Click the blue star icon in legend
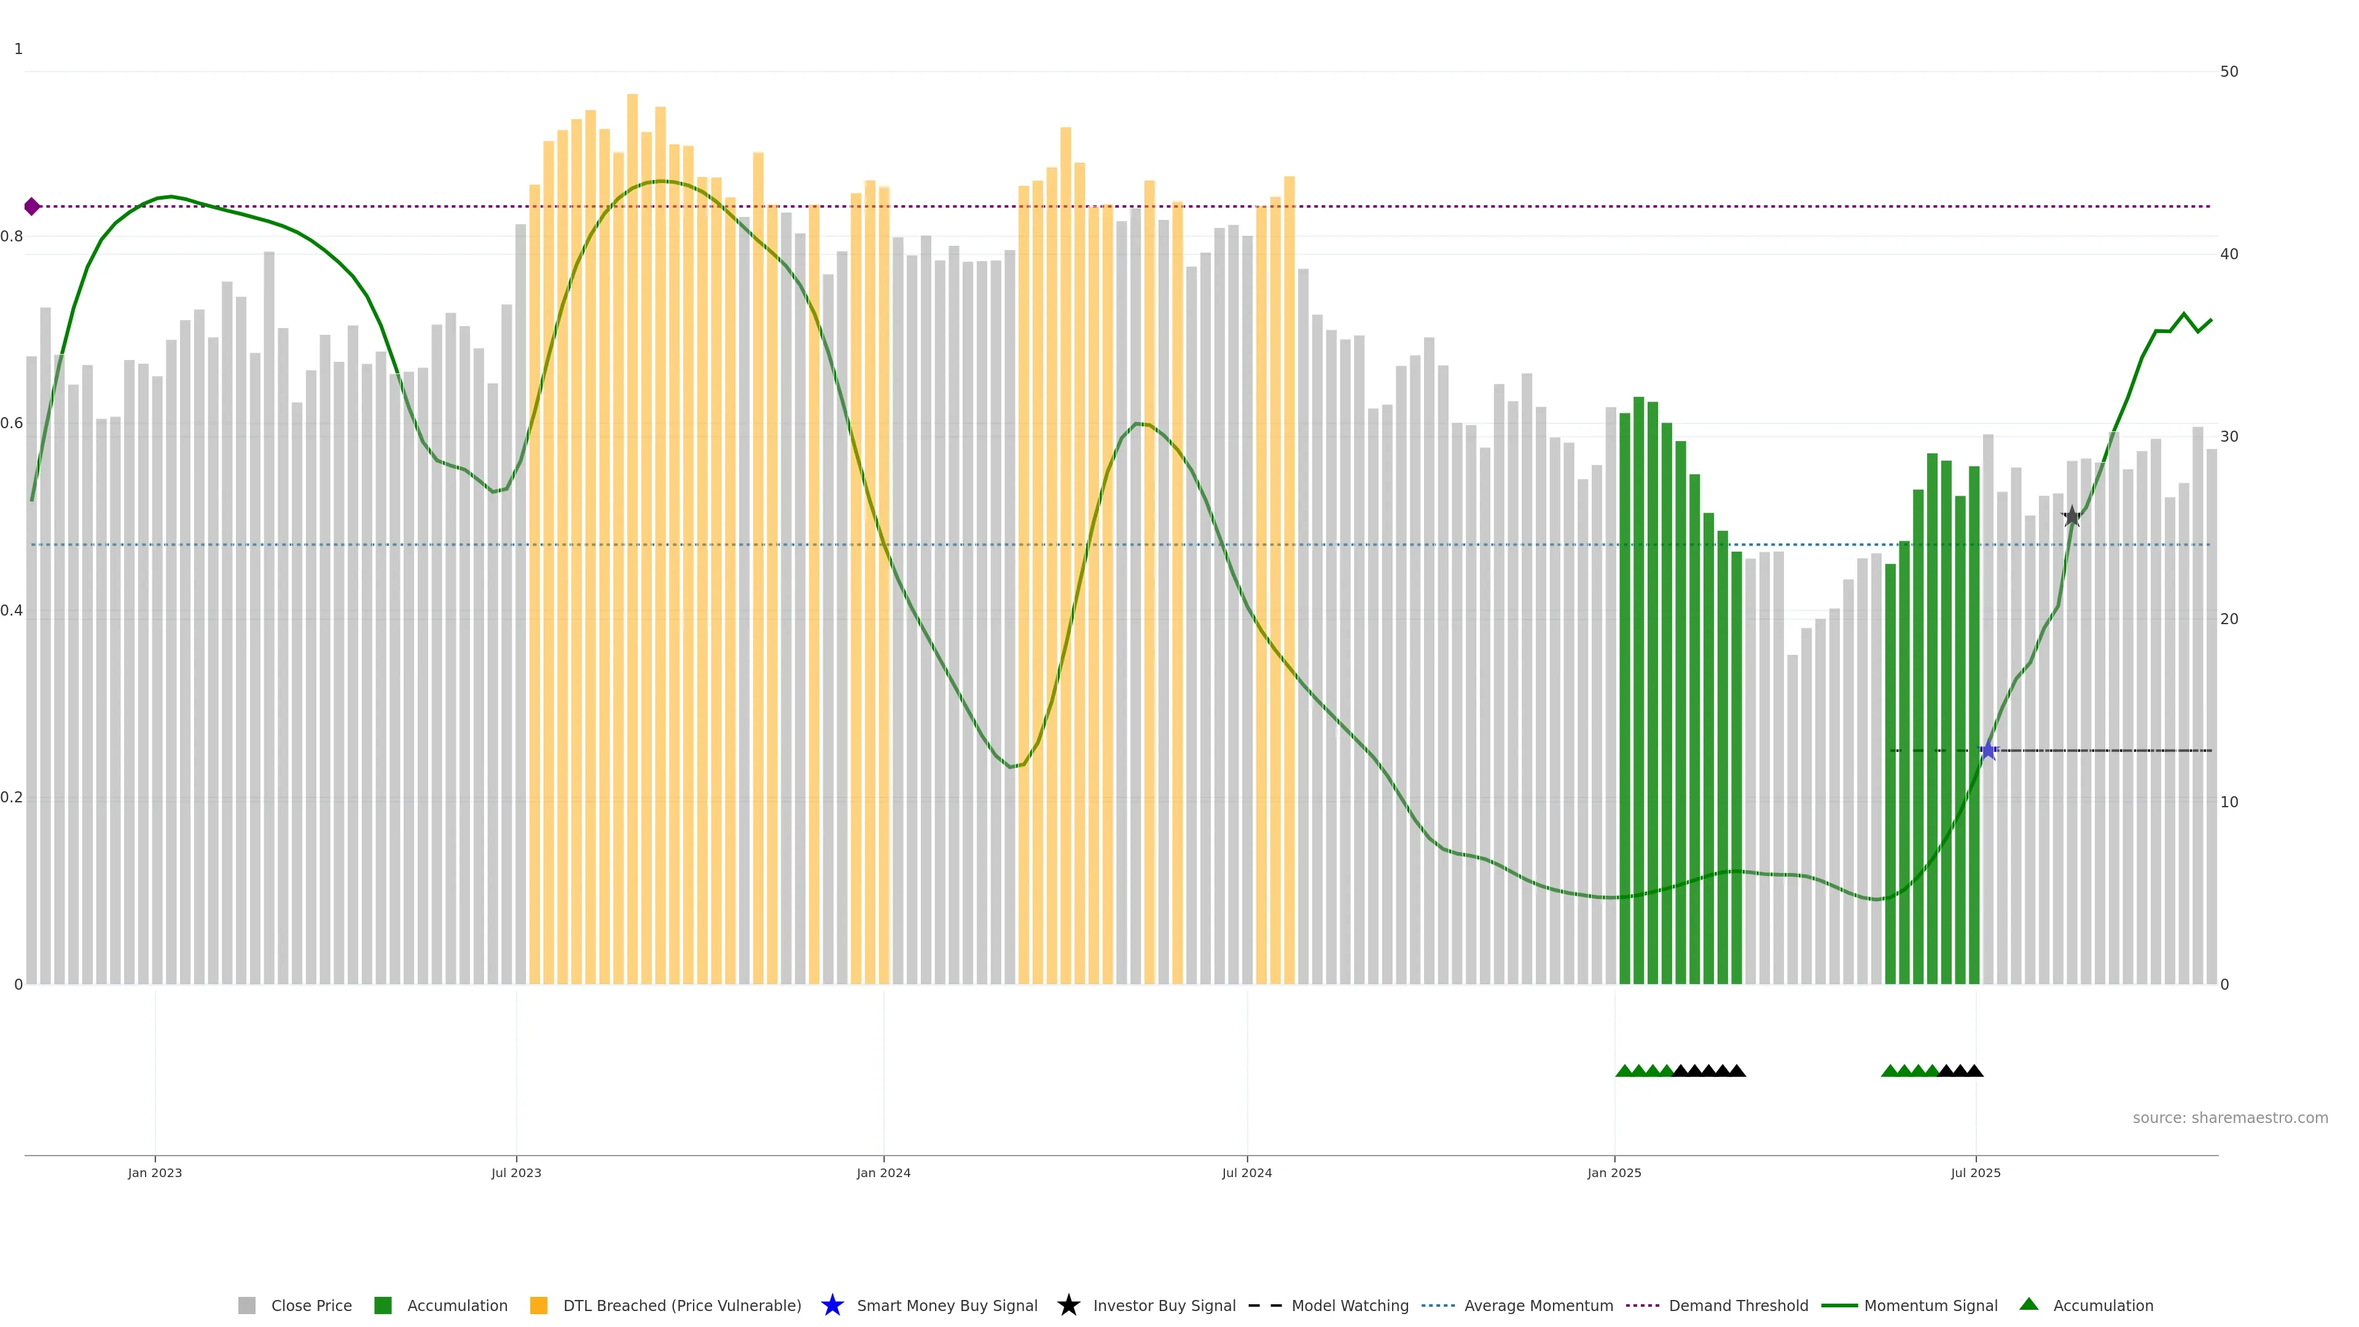Viewport: 2359px width, 1327px height. (832, 1305)
